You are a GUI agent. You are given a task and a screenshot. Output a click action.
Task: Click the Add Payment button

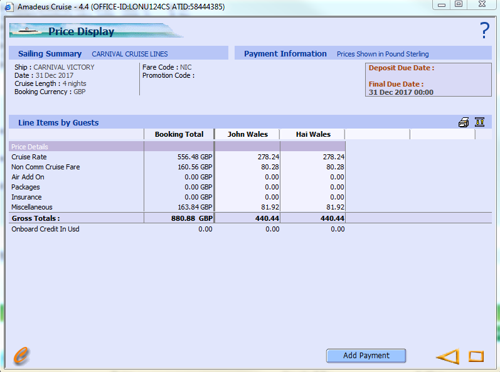click(366, 356)
